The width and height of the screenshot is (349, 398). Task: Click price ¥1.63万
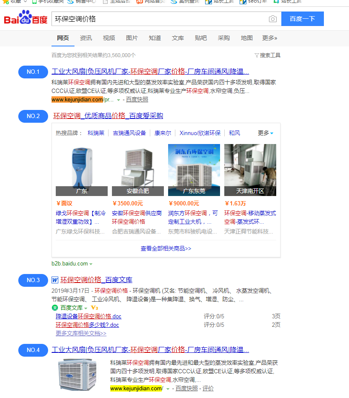tap(235, 203)
